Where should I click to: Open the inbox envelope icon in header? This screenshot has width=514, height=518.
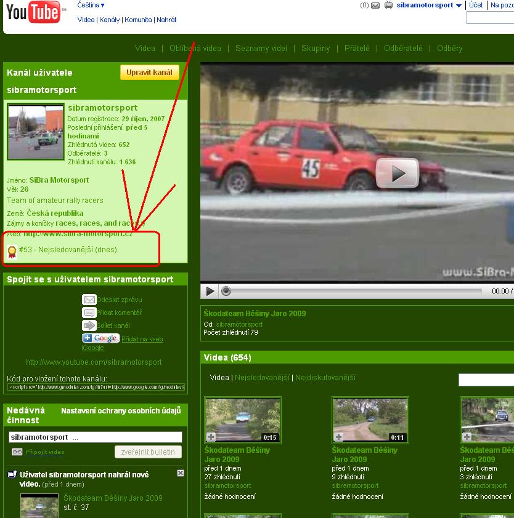(x=375, y=6)
